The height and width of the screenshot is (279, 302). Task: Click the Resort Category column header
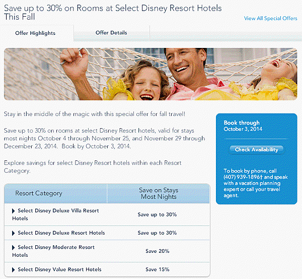point(39,193)
